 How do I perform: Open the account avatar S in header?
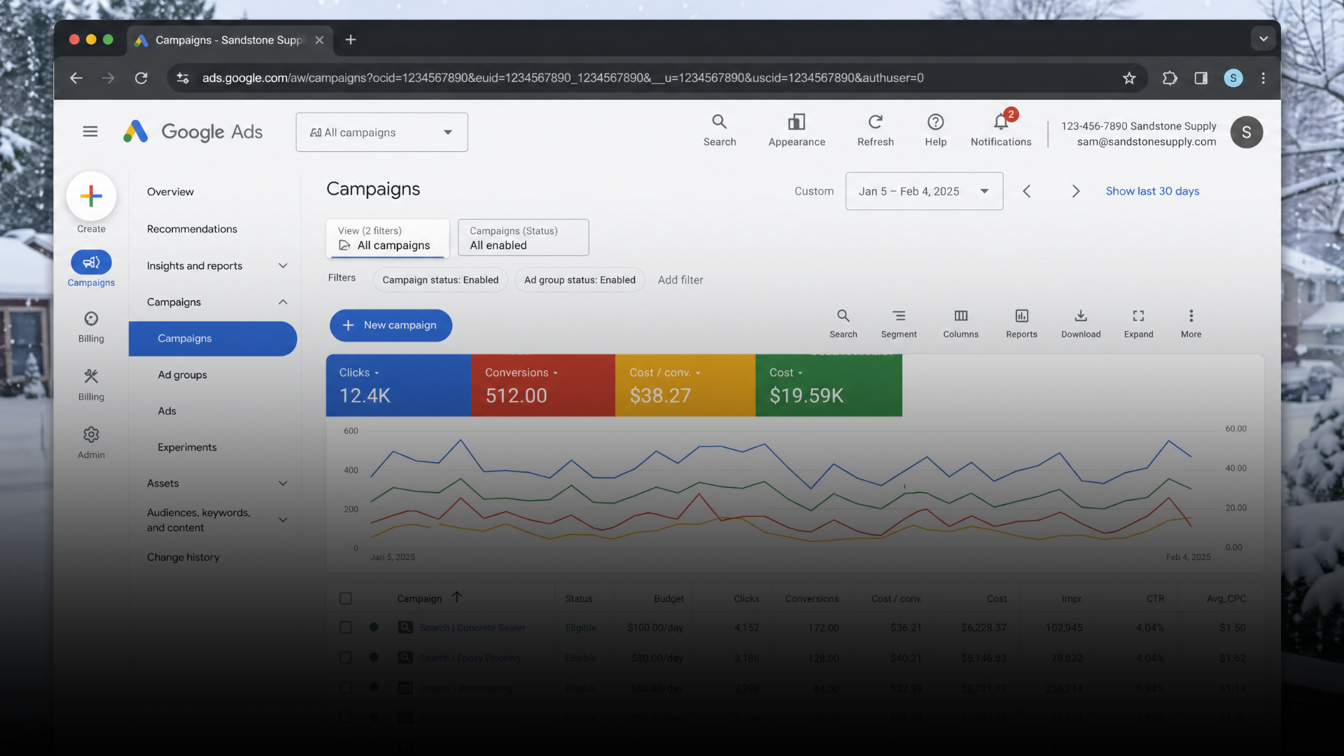(1247, 132)
